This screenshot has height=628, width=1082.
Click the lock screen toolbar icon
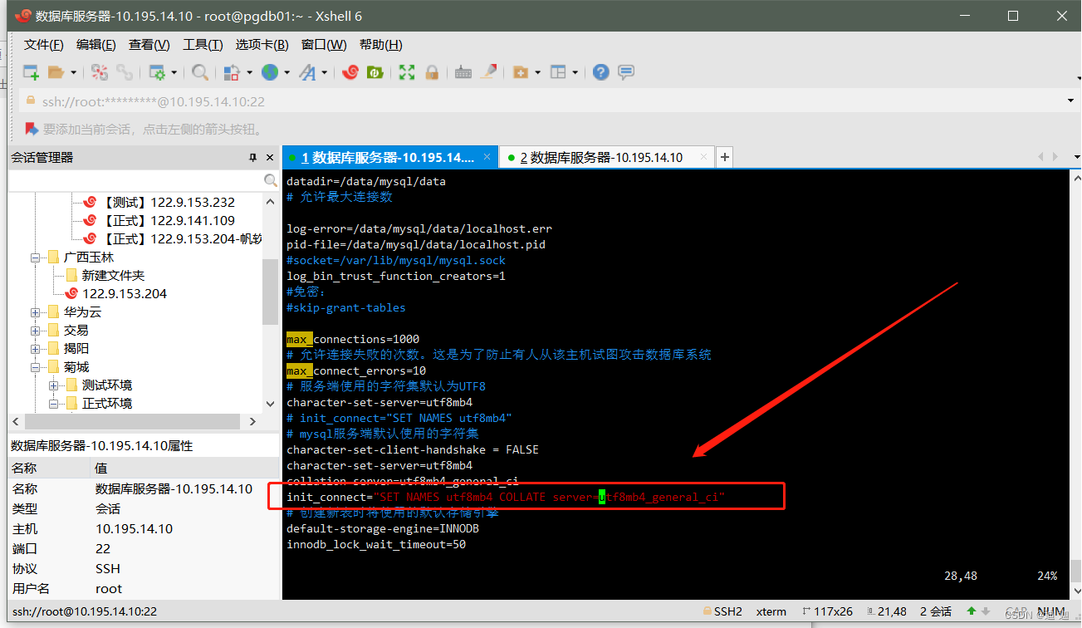pyautogui.click(x=432, y=72)
